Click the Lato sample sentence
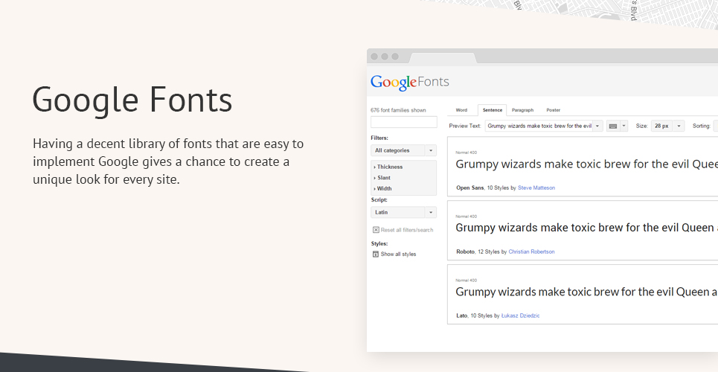Image resolution: width=718 pixels, height=372 pixels. coord(586,292)
